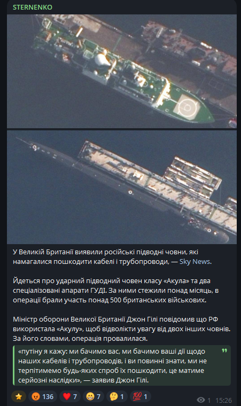Screen dimensions: 241x406
Task: Click the green quotation mark icon
Action: pos(224,350)
